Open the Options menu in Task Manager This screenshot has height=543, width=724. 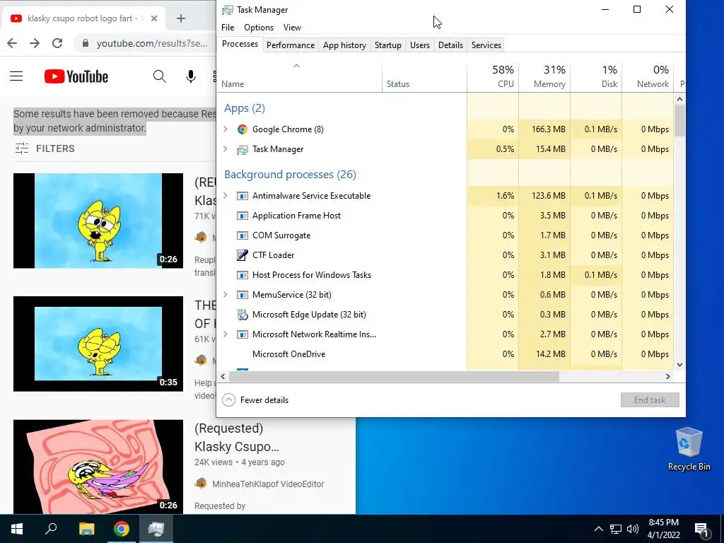(x=259, y=28)
